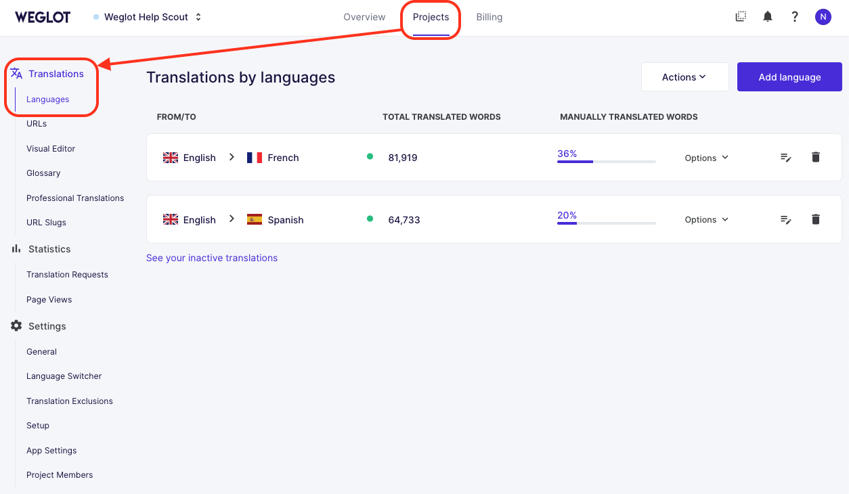Open Settings via the gear icon
Screen dimensions: 849x494
(x=16, y=325)
